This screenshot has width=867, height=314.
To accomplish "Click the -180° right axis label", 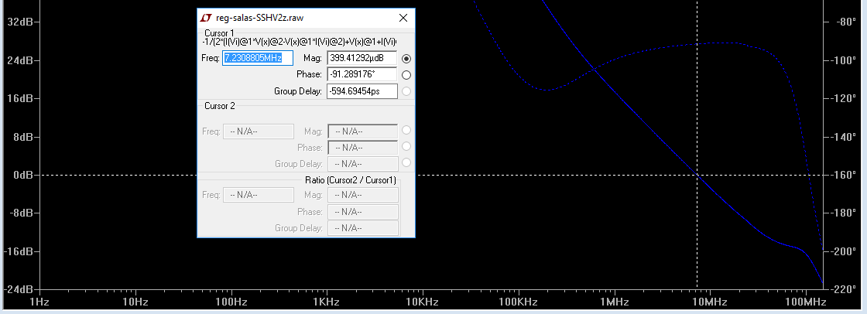I will 844,213.
